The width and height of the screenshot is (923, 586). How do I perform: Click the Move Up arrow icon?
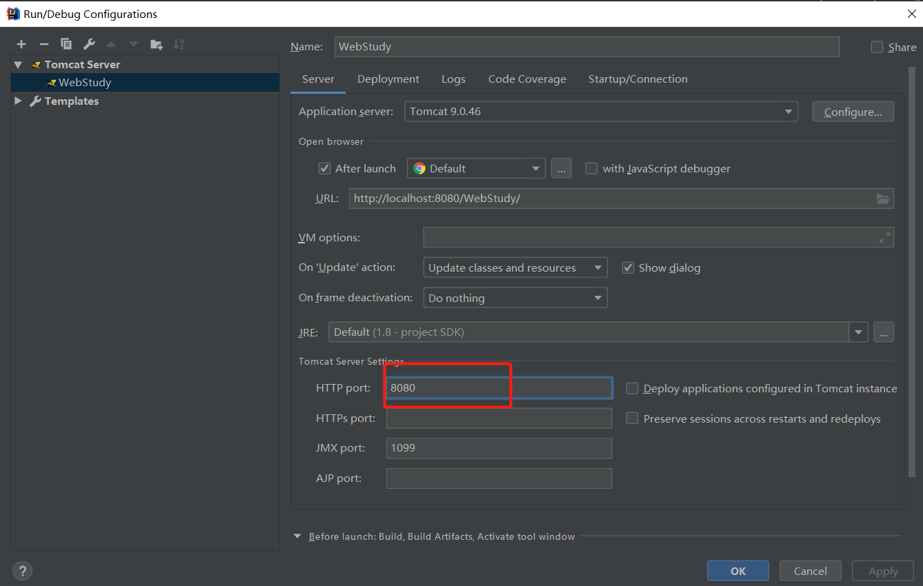pos(111,44)
